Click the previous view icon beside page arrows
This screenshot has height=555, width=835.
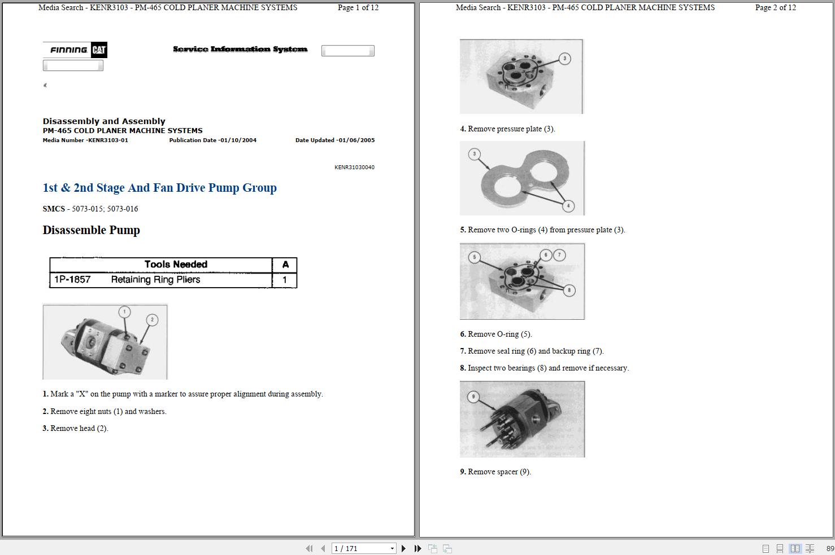click(x=433, y=548)
